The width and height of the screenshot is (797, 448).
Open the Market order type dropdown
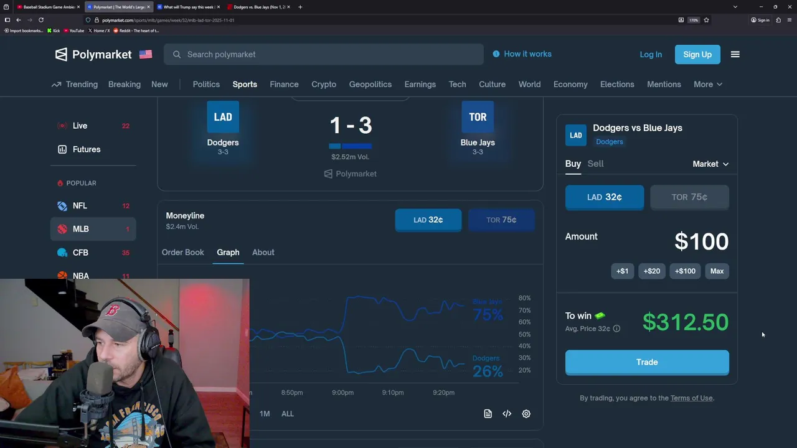[x=710, y=164]
